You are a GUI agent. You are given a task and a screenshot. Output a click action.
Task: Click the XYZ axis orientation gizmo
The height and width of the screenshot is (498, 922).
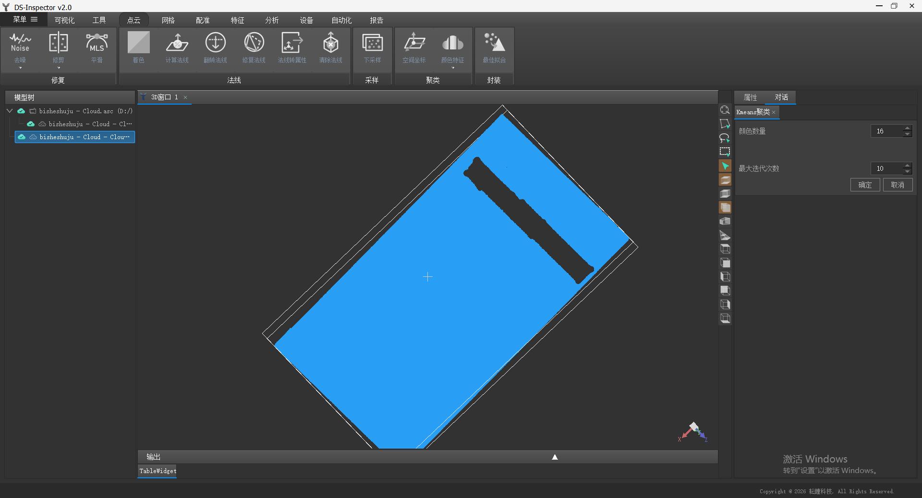click(x=693, y=432)
